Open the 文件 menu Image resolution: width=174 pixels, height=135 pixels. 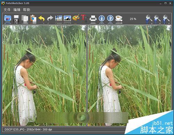(x=7, y=10)
